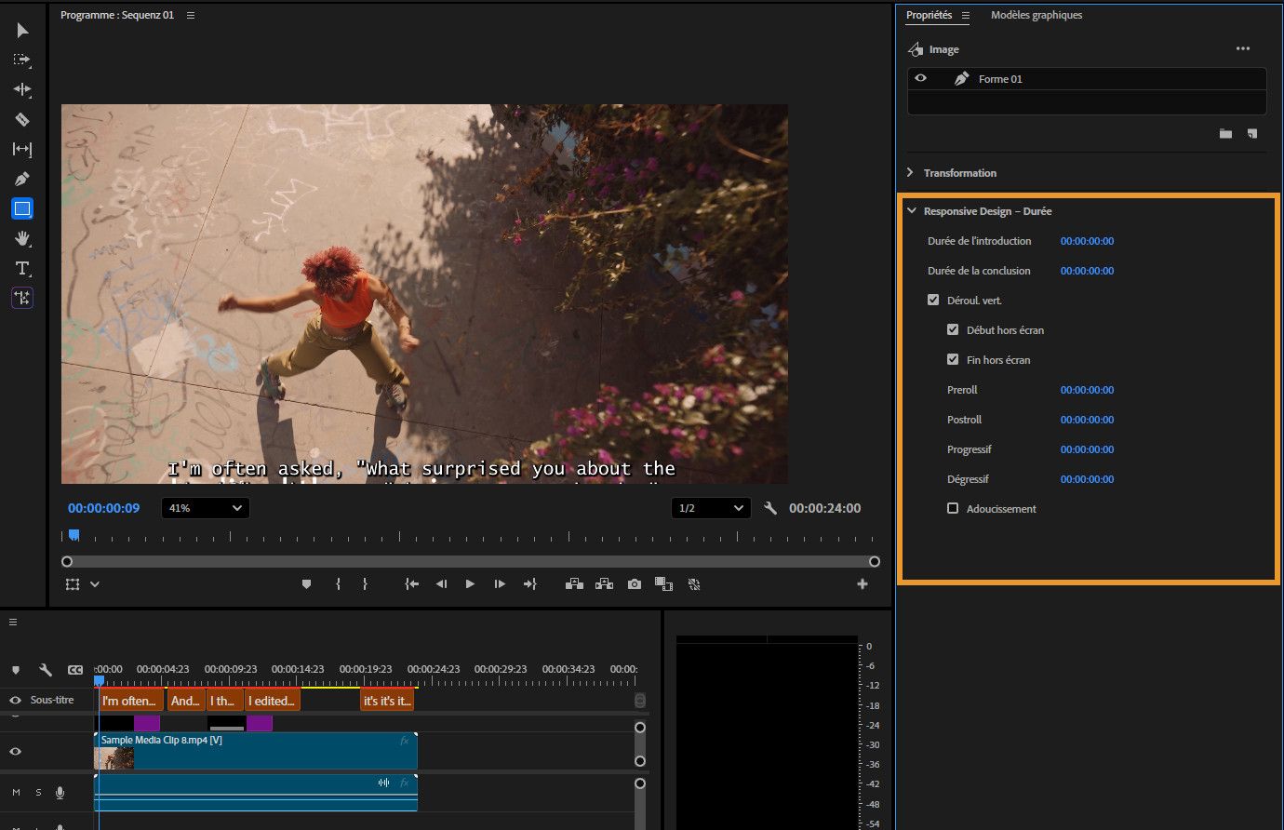Select the Hand tool
The width and height of the screenshot is (1284, 830).
coord(22,239)
